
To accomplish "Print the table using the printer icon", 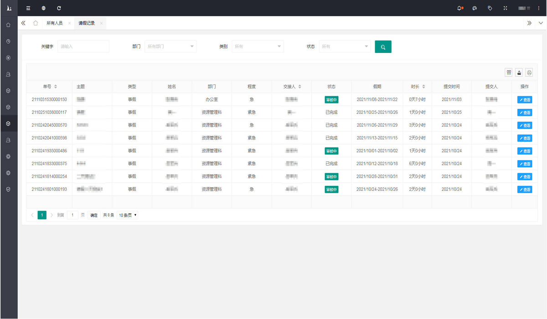I will tap(529, 72).
